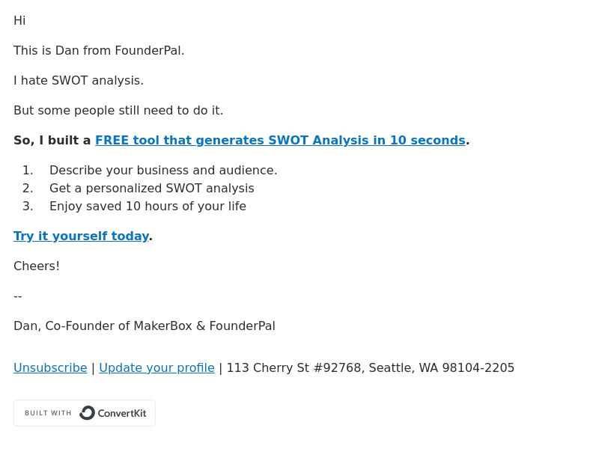Screen dimensions: 599x449
Task: Click the number '1.' list marker
Action: pos(28,171)
